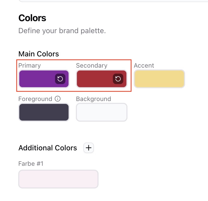Select the white Background color swatch

click(x=102, y=112)
